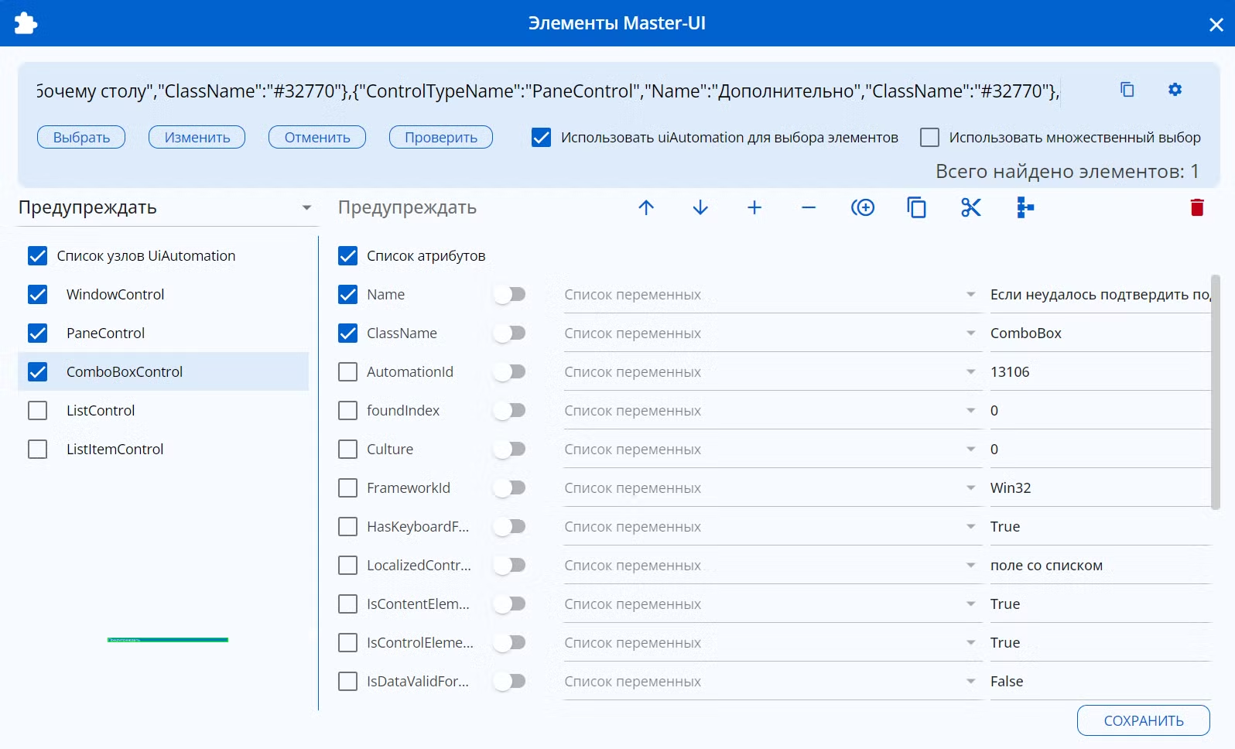Save with the СОХРАНИТЬ button
This screenshot has width=1235, height=749.
(x=1144, y=720)
